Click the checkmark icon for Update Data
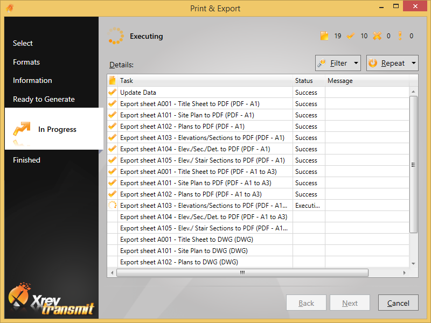 [112, 92]
